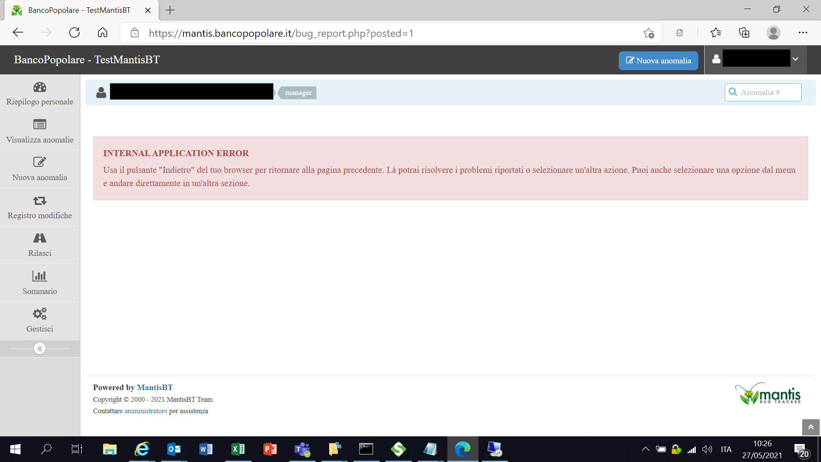Screen dimensions: 821x462
Task: Open Excel from the taskbar
Action: (238, 449)
